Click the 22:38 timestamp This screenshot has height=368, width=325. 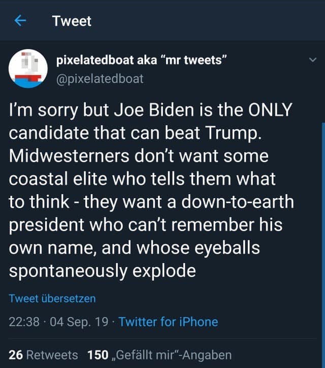pyautogui.click(x=23, y=322)
